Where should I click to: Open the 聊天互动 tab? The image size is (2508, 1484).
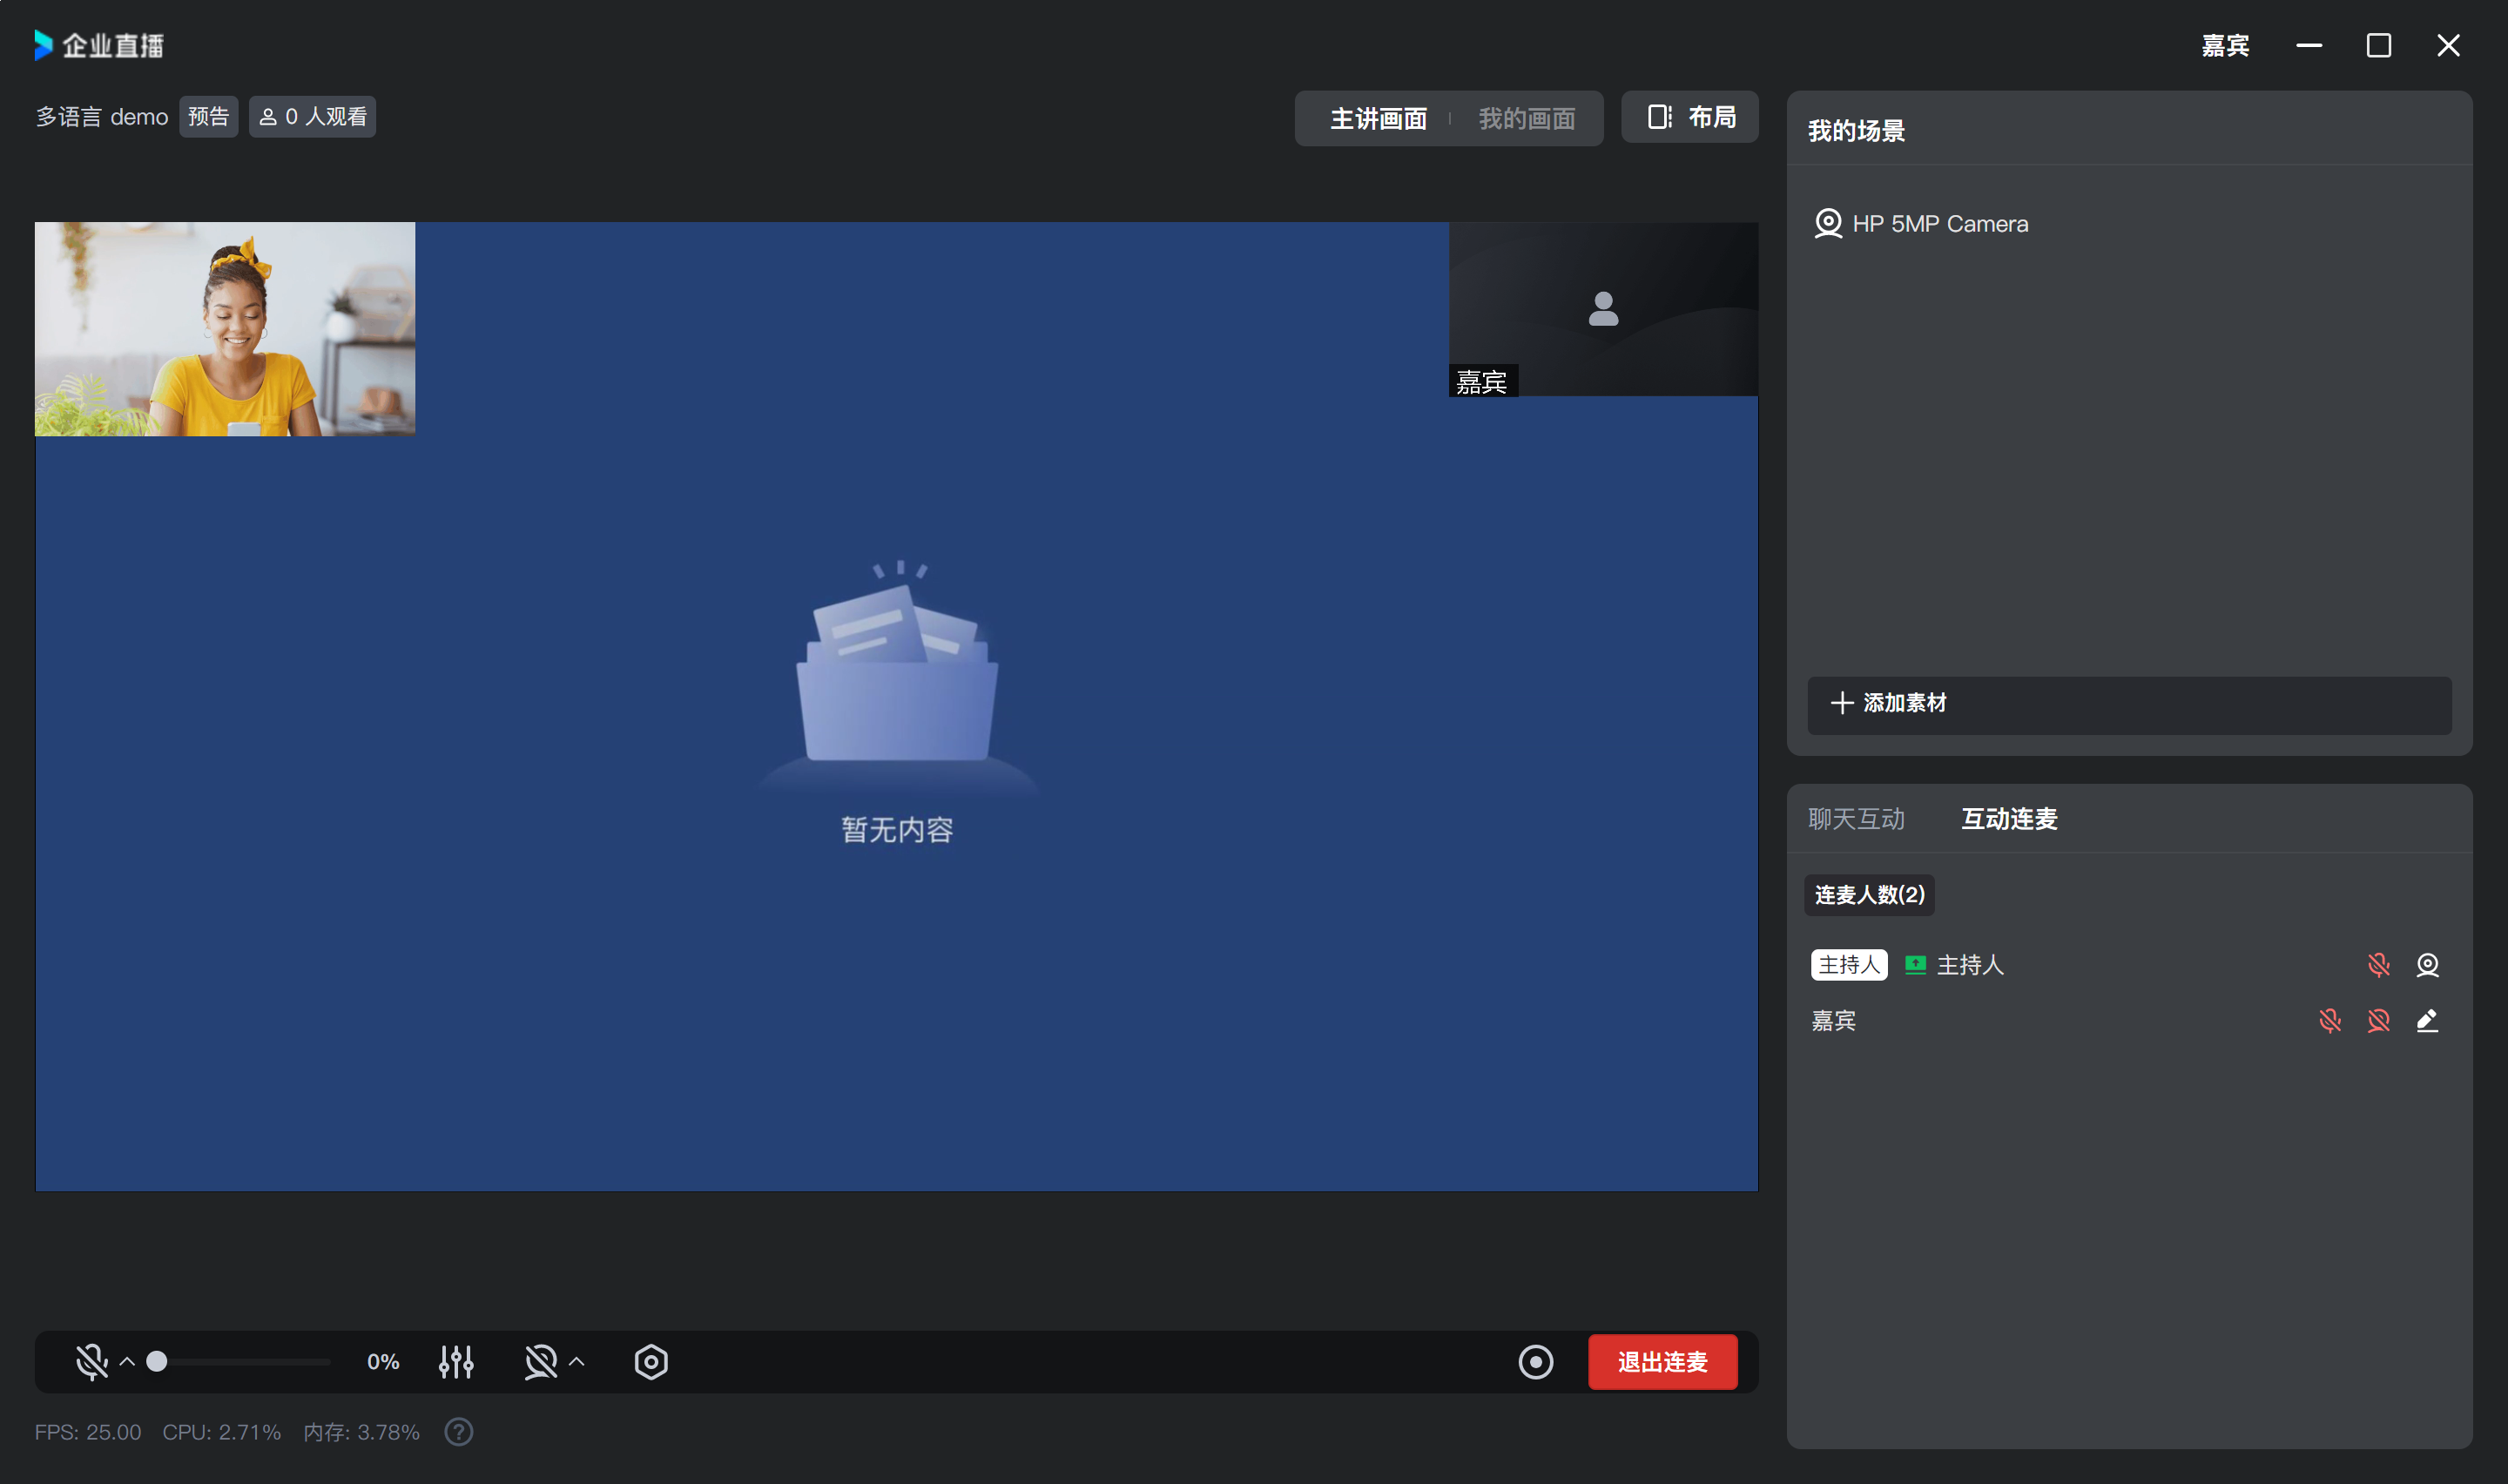(x=1857, y=818)
